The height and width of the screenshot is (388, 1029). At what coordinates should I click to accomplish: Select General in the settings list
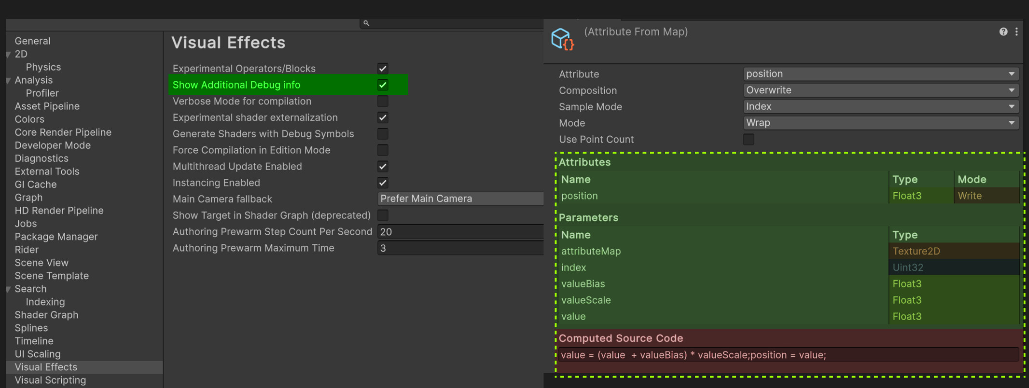(32, 41)
